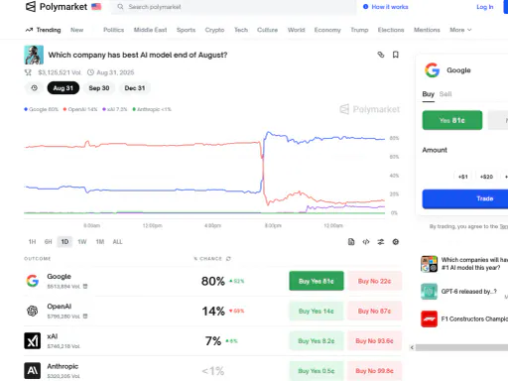The image size is (508, 381).
Task: Click Buy Yes 14¢ for OpenAI
Action: tap(317, 311)
